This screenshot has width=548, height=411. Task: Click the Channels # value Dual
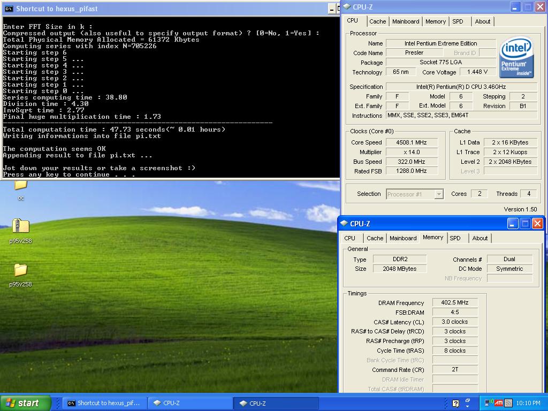pos(509,259)
